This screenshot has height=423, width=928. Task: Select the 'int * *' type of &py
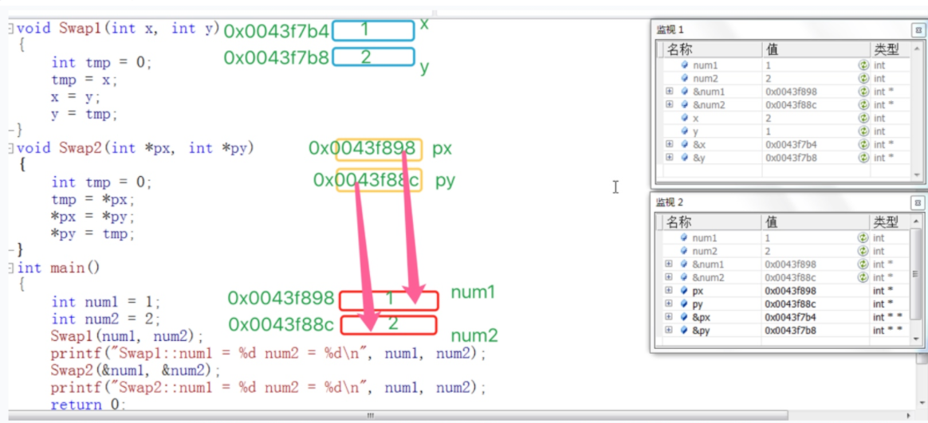[887, 330]
